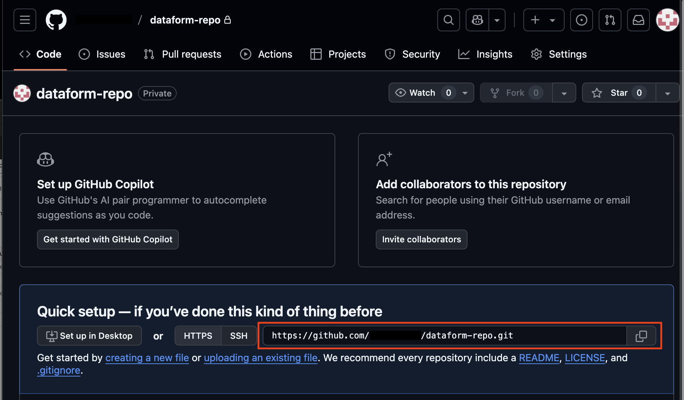Go to GitHub homepage via Octocat logo
The image size is (684, 400).
(56, 20)
